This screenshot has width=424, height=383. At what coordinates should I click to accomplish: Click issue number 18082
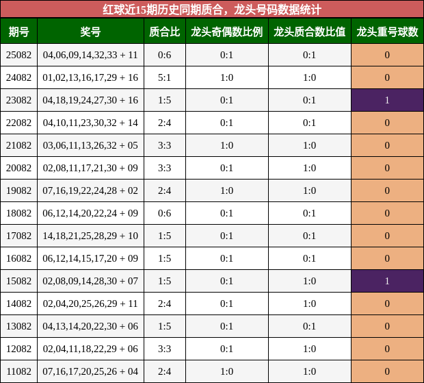[18, 213]
